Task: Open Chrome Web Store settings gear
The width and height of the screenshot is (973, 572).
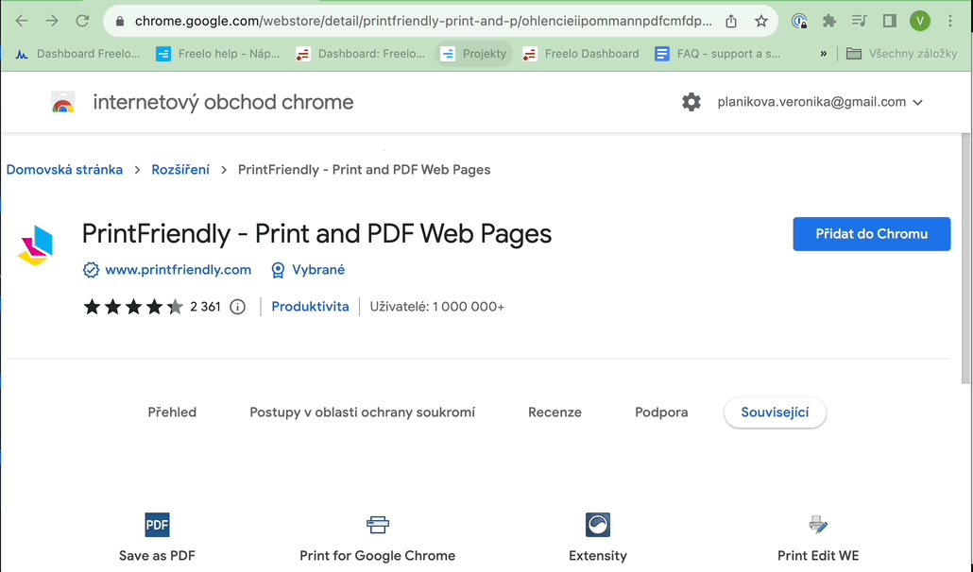Action: point(691,102)
